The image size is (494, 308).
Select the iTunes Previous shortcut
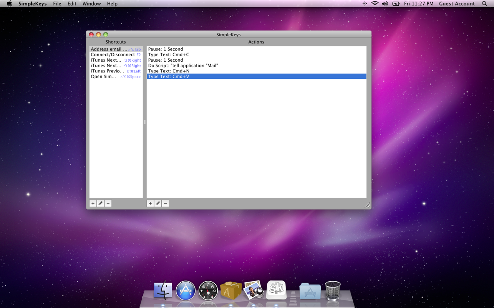tap(116, 71)
